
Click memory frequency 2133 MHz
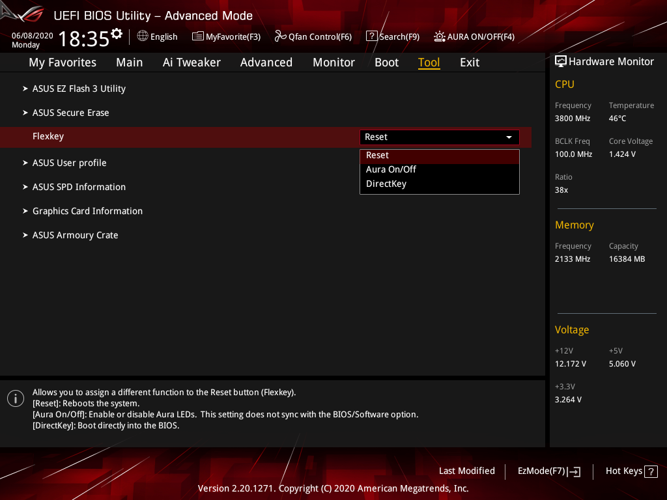[x=573, y=259]
